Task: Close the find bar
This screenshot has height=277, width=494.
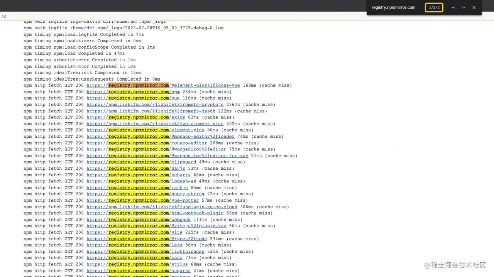Action: [474, 7]
